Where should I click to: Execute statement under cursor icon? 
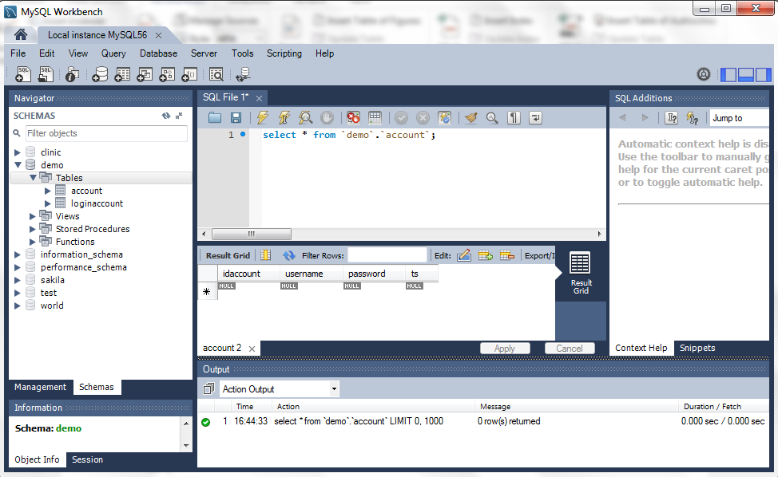(284, 118)
